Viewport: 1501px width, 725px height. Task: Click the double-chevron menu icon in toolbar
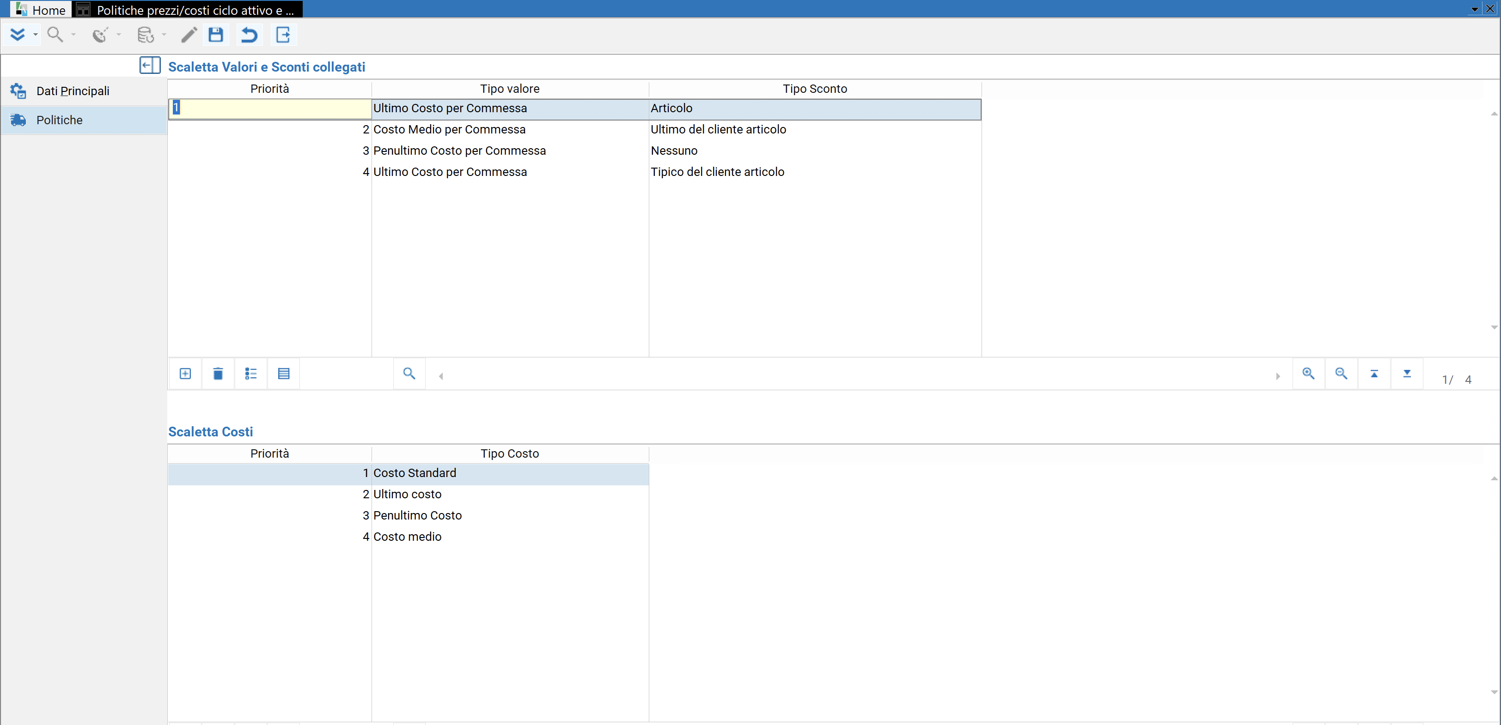pos(18,35)
